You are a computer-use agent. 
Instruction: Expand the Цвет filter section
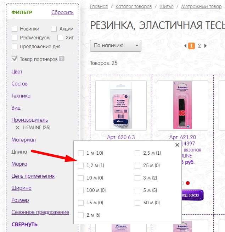coord(17,72)
